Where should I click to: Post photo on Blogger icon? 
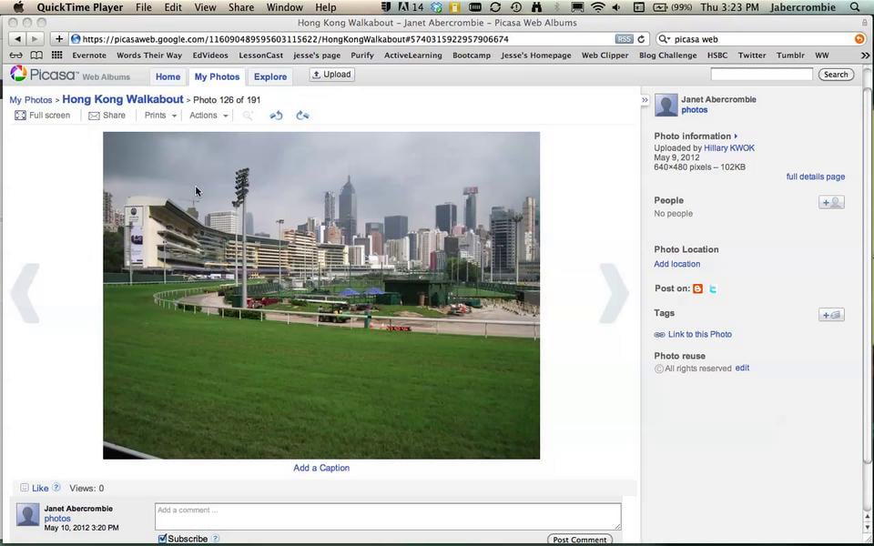point(697,288)
